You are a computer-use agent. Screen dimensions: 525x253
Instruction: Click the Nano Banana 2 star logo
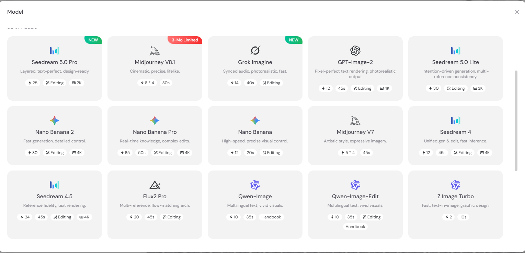pyautogui.click(x=55, y=121)
